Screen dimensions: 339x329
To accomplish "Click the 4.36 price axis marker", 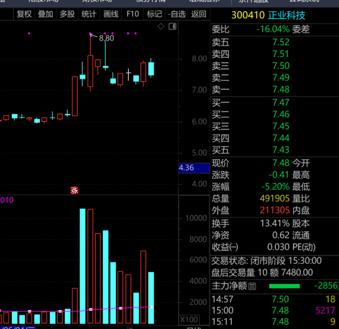I will 194,168.
